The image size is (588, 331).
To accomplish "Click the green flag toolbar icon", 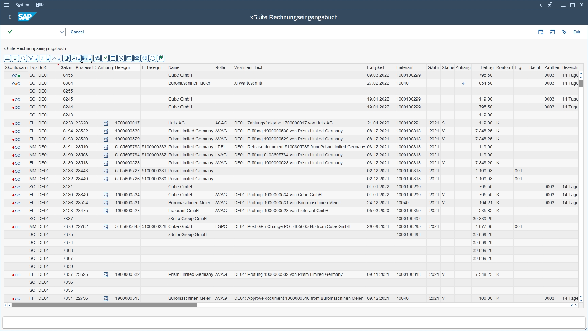I will click(x=161, y=58).
